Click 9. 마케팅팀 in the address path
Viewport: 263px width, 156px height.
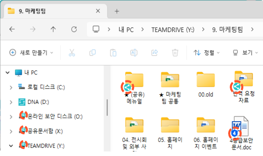(x=227, y=30)
